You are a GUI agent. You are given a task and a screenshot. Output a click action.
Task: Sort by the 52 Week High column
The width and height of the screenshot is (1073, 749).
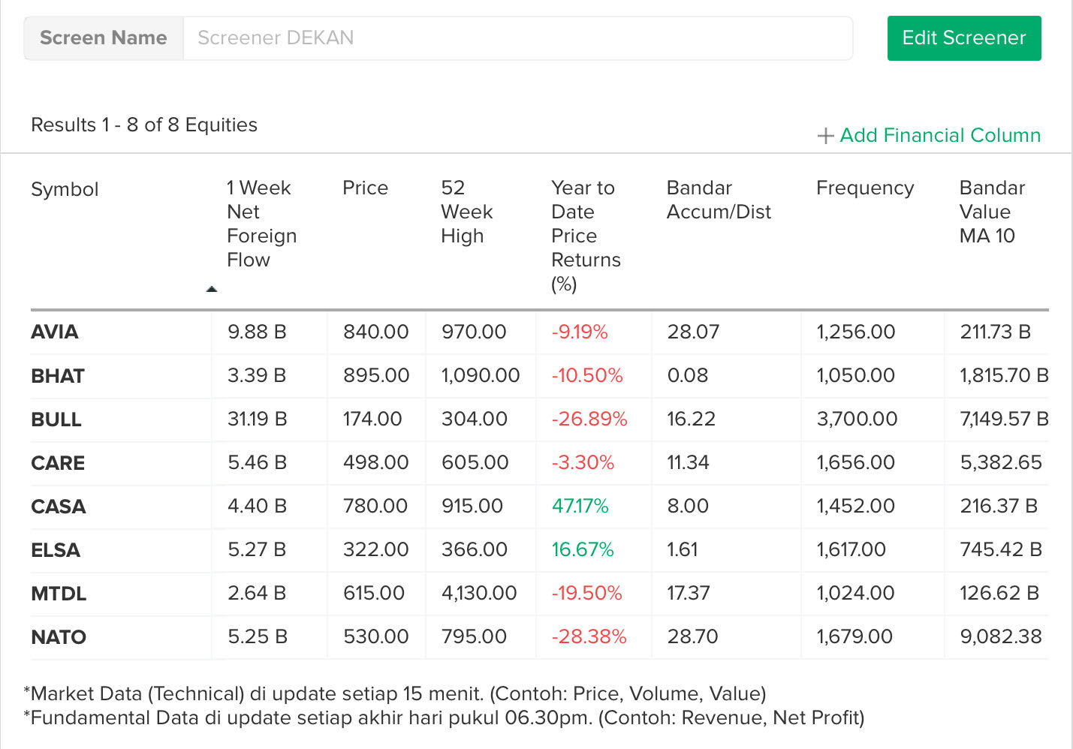pos(466,212)
